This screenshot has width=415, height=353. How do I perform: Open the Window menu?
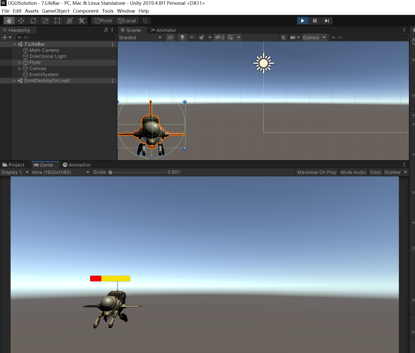(x=126, y=11)
